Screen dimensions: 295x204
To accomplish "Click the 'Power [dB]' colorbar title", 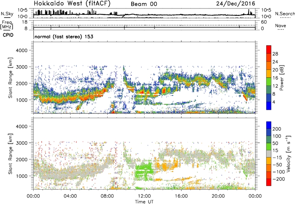I will pos(281,78).
